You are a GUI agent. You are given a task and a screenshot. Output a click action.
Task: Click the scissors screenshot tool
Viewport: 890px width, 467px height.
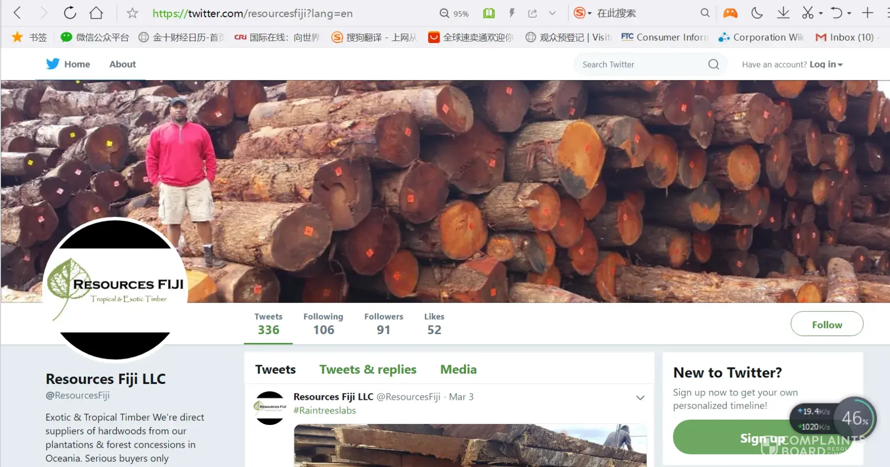click(x=808, y=13)
